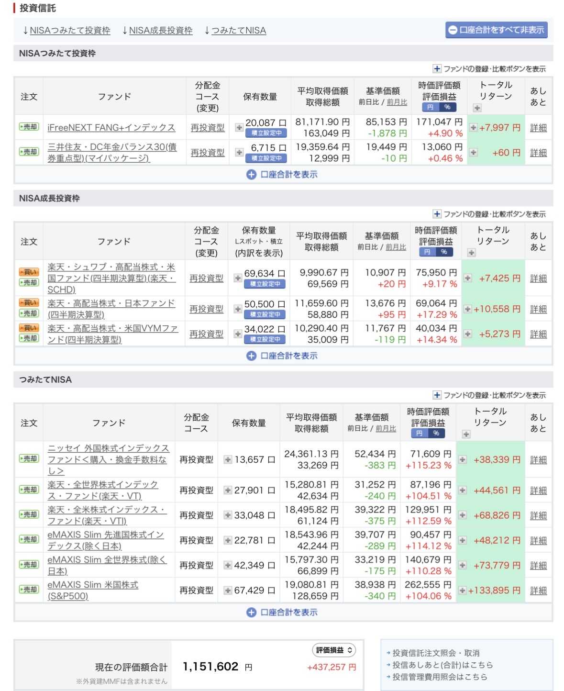Screen dimensions: 564x691
Task: Expand 口座合計を表示 under NISA成長投資枠
Action: pyautogui.click(x=282, y=356)
